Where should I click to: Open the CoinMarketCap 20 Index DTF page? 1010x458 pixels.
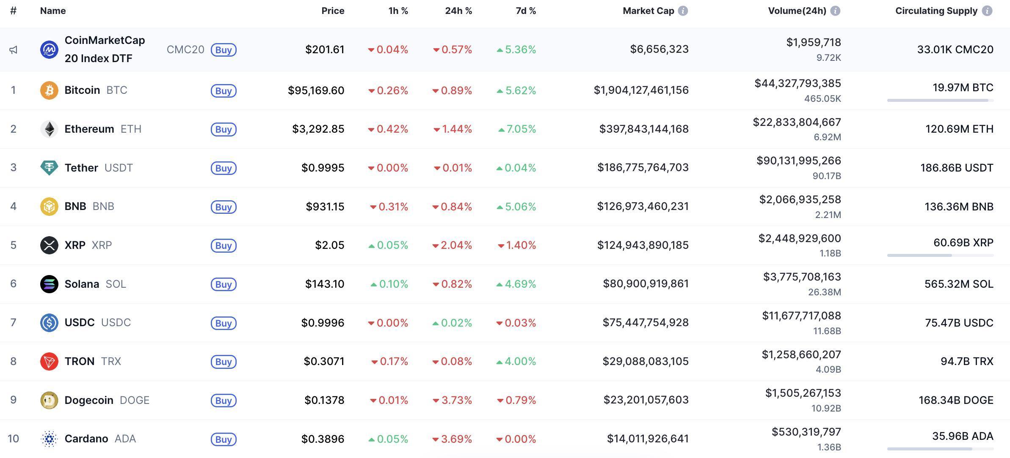pyautogui.click(x=105, y=49)
